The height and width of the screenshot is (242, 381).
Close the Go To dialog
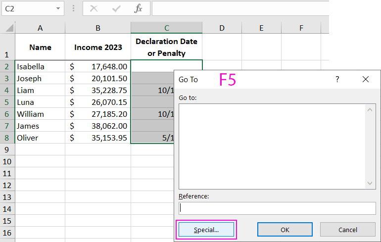click(x=366, y=79)
